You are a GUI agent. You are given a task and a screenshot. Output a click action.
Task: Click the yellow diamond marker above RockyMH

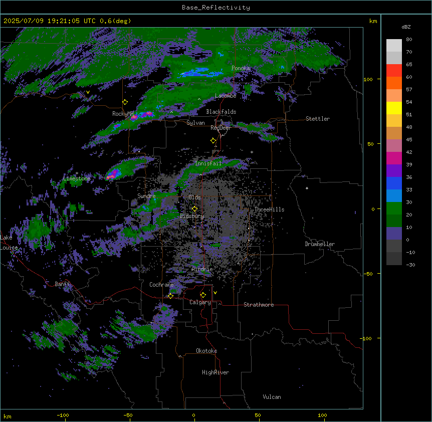pos(125,102)
